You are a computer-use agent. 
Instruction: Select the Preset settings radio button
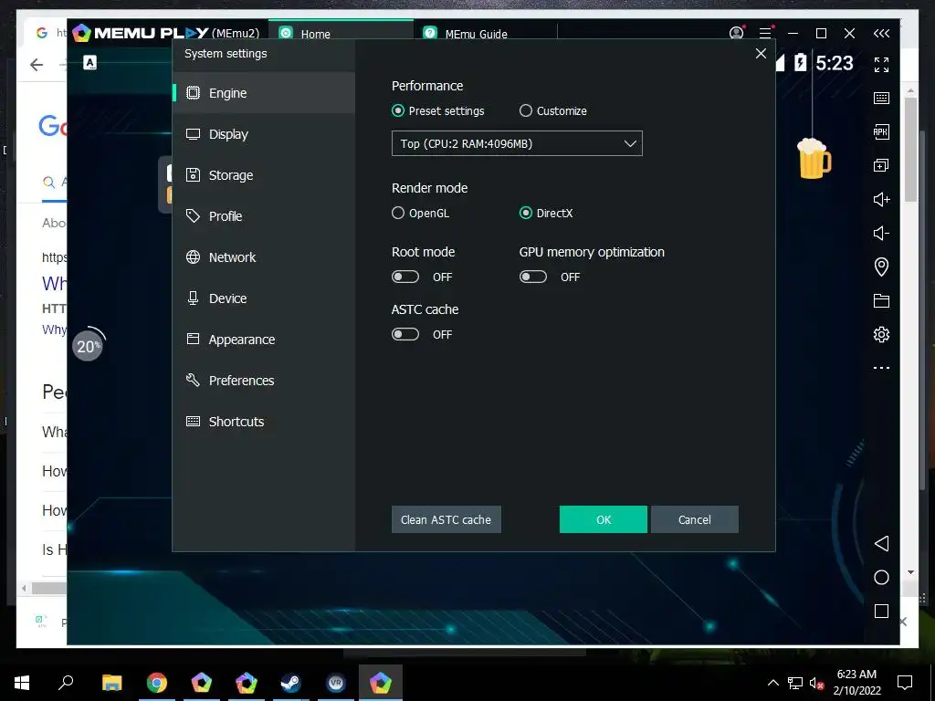coord(398,110)
